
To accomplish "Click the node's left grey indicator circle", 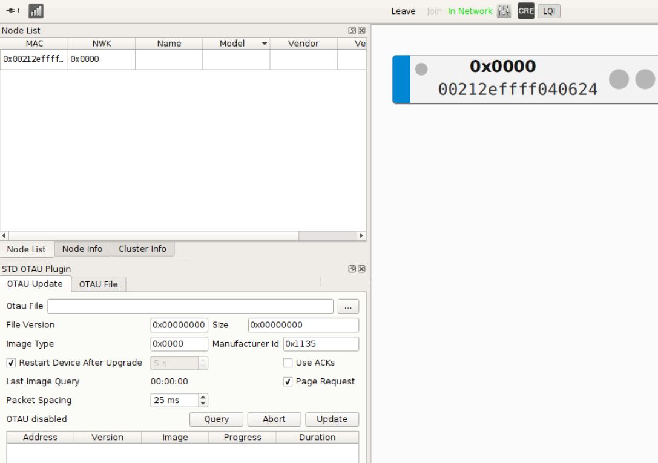I will tap(421, 69).
